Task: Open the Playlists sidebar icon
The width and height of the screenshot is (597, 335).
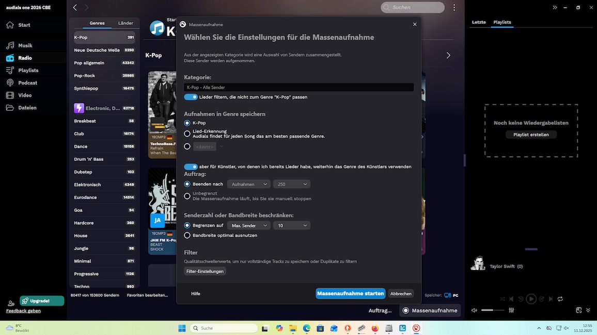Action: (10, 70)
